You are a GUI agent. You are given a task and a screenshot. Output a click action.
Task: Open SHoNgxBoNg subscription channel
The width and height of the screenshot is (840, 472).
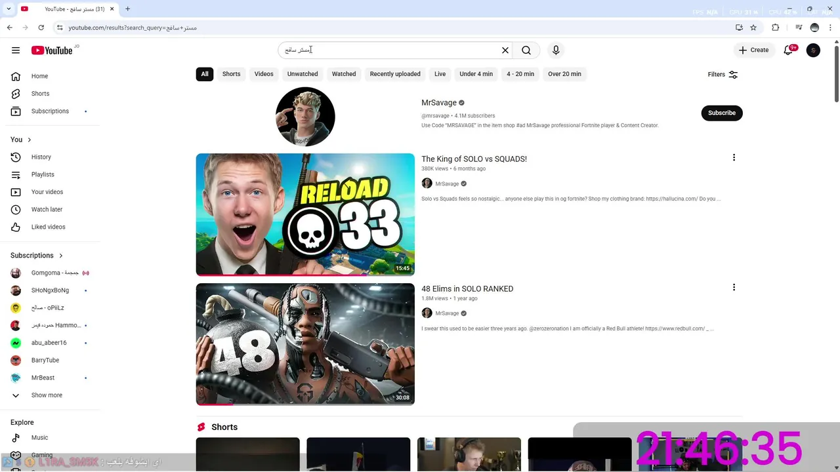pyautogui.click(x=50, y=290)
